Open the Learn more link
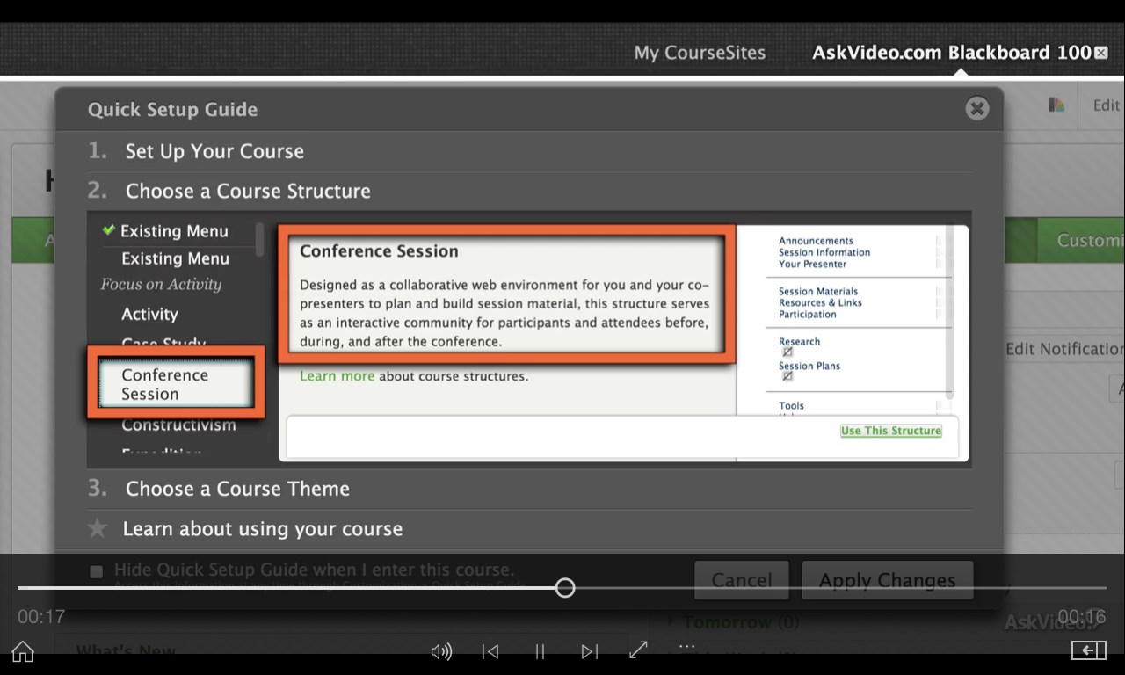Screen dimensions: 1125x675 tap(337, 376)
